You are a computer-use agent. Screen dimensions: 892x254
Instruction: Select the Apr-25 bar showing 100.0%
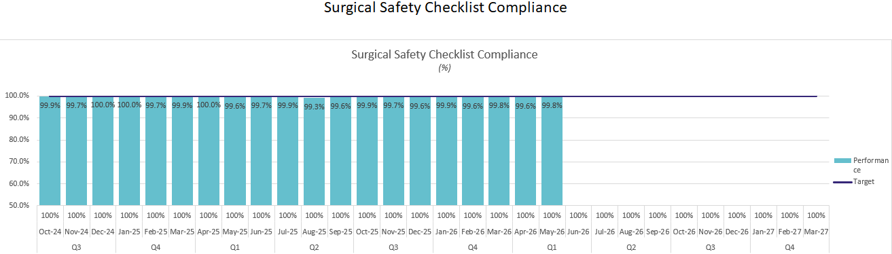209,151
